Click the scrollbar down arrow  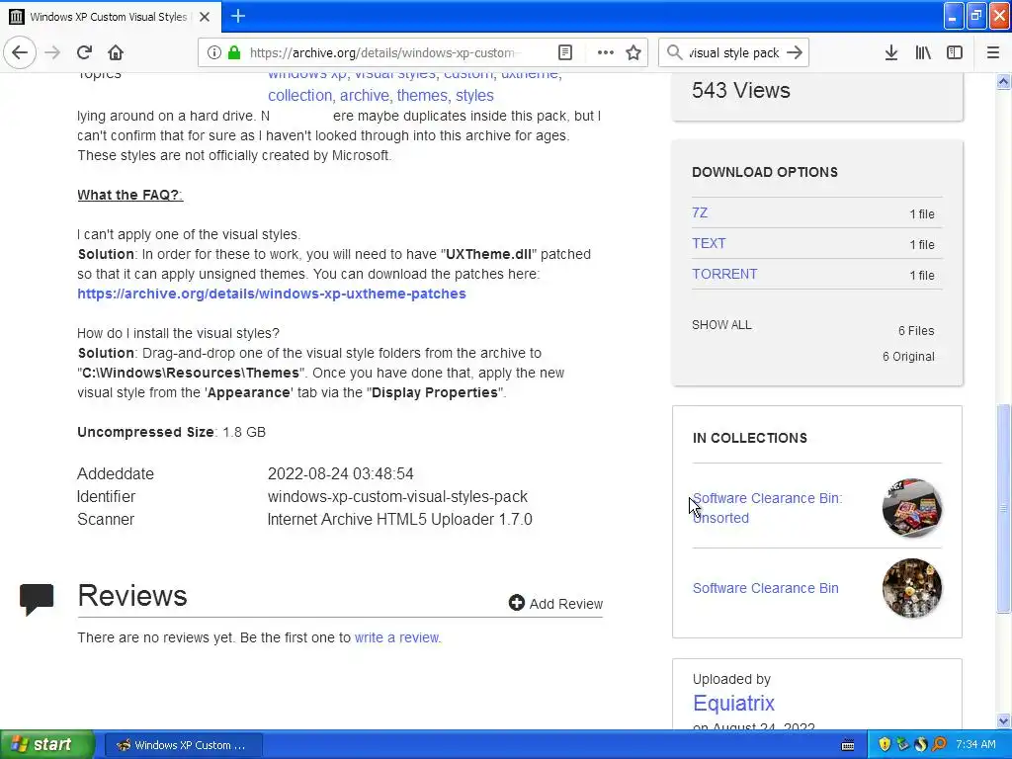tap(1003, 720)
